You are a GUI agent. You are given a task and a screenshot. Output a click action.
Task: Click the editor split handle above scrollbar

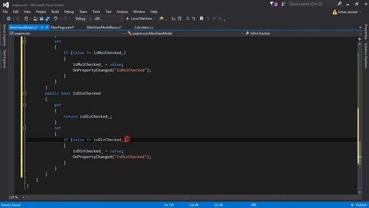point(360,39)
